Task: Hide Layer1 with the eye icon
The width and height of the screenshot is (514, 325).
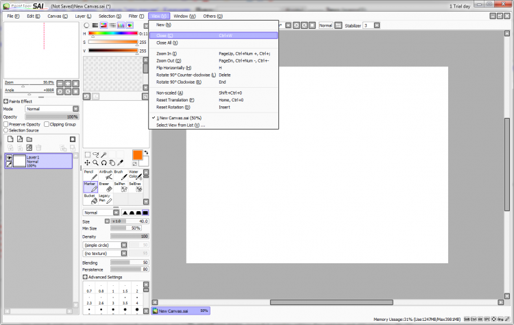Action: click(9, 158)
